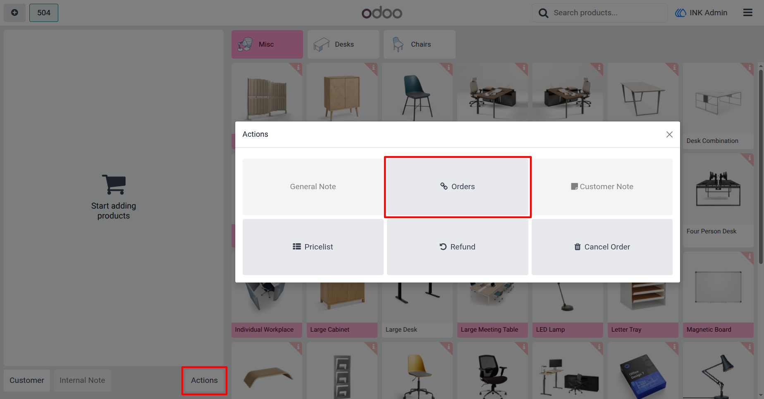This screenshot has height=399, width=764.
Task: Click the Office Design software box product
Action: pyautogui.click(x=643, y=370)
